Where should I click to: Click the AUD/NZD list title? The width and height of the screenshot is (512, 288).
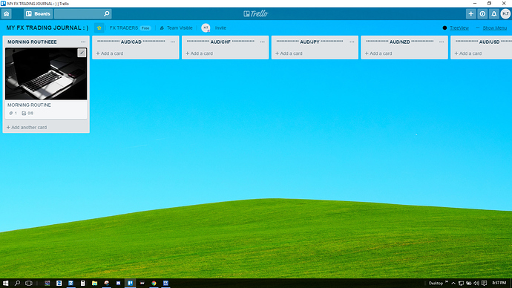[x=400, y=42]
